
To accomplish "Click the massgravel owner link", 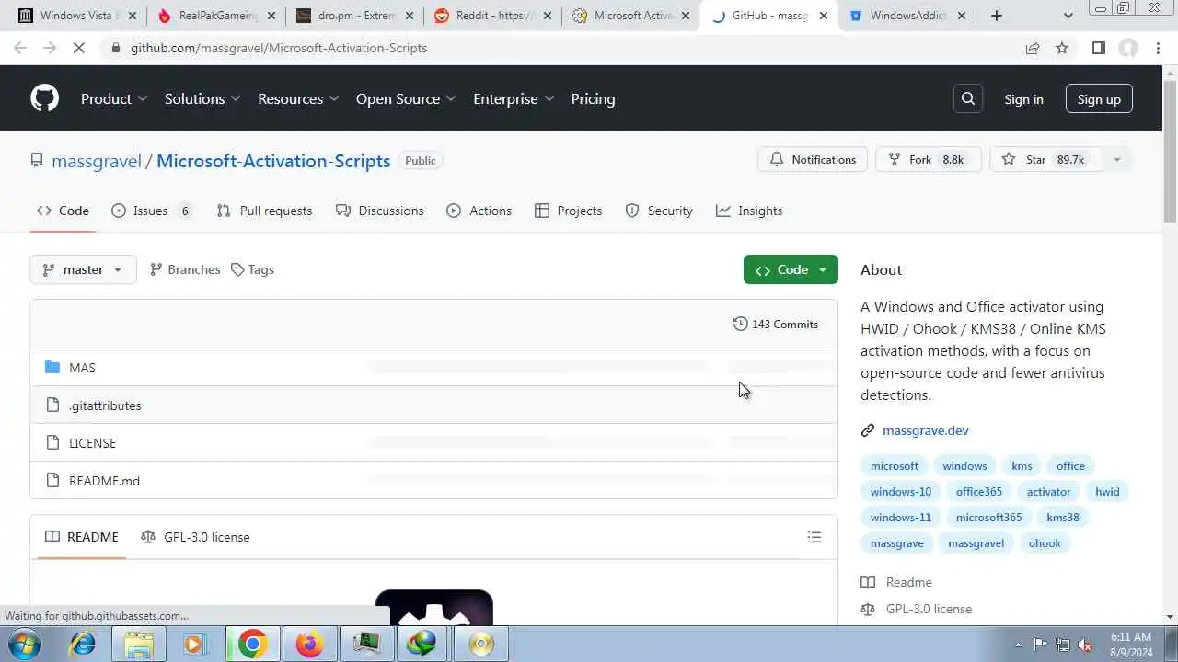I will tap(97, 161).
